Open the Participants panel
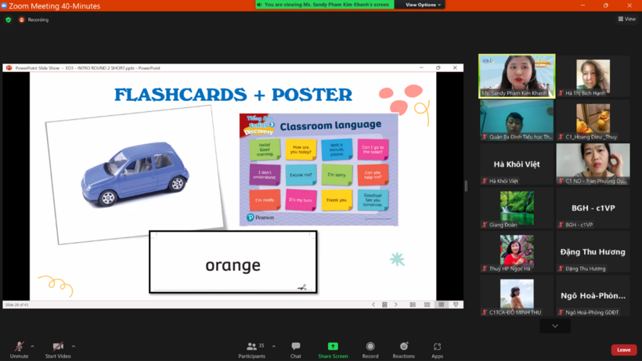 (x=251, y=347)
